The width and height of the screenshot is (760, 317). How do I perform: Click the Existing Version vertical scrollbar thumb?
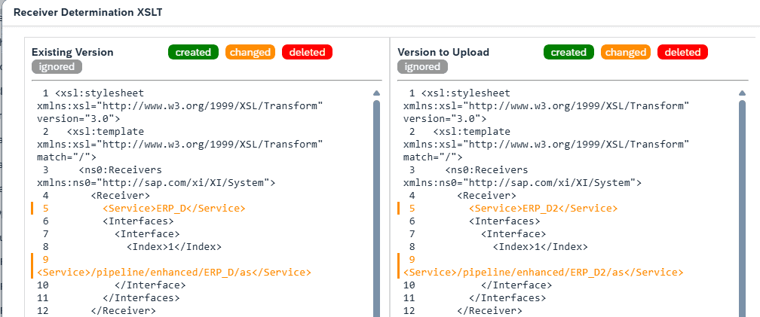tap(377, 208)
